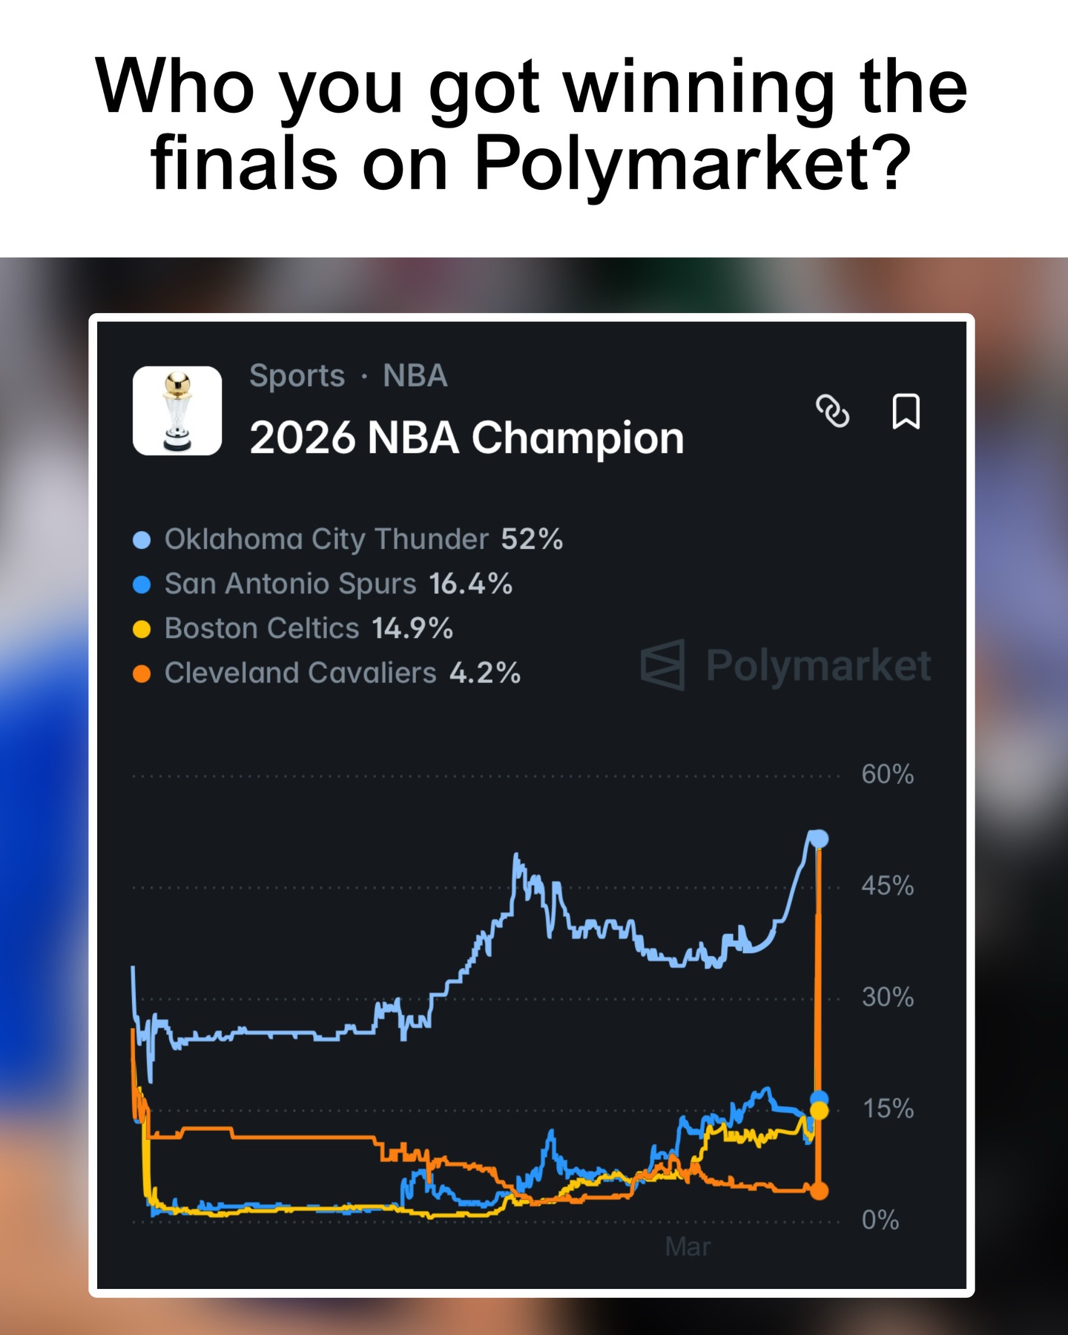Screen dimensions: 1068x1335
Task: Bookmark the 2026 NBA Champion market
Action: (906, 411)
